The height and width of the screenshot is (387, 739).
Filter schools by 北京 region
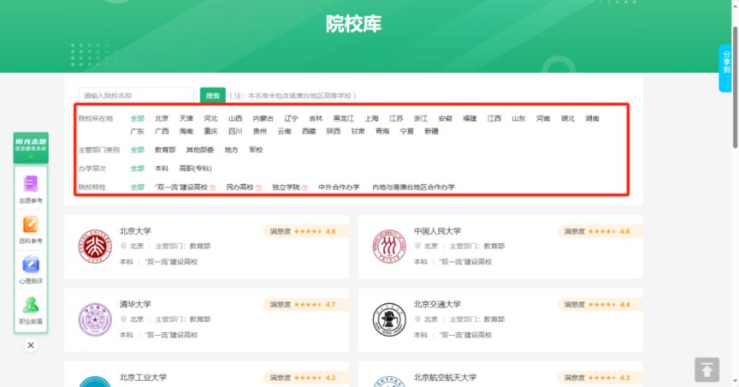coord(162,118)
